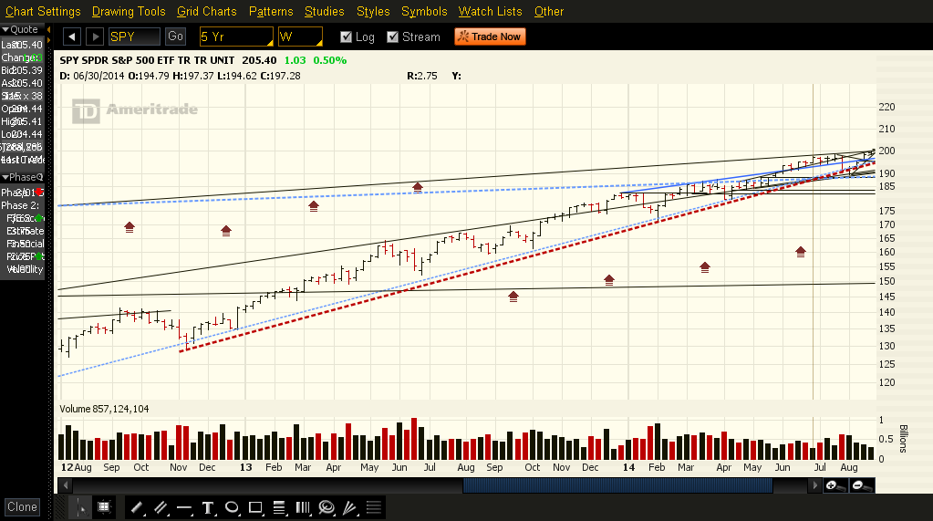933x521 pixels.
Task: Open the Drawing Tools menu
Action: click(x=129, y=11)
